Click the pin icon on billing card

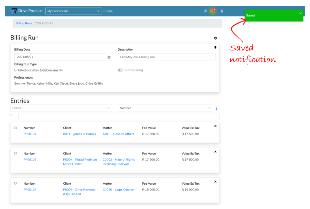[x=215, y=48]
